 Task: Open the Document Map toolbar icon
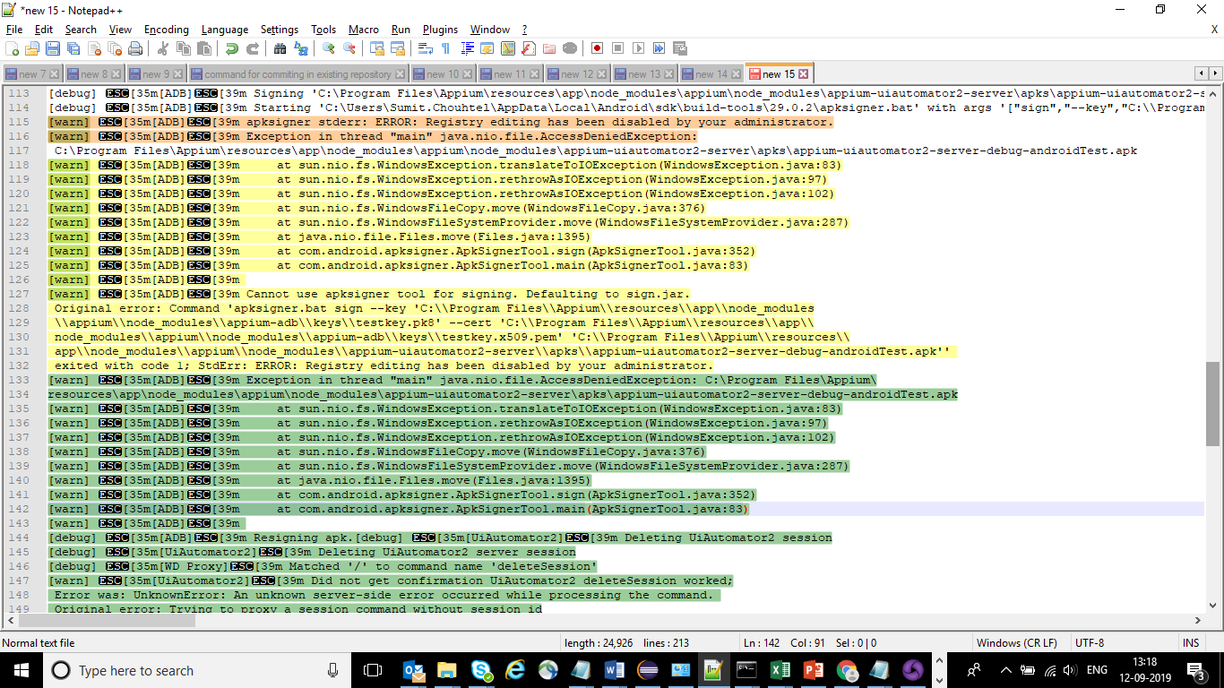click(508, 48)
